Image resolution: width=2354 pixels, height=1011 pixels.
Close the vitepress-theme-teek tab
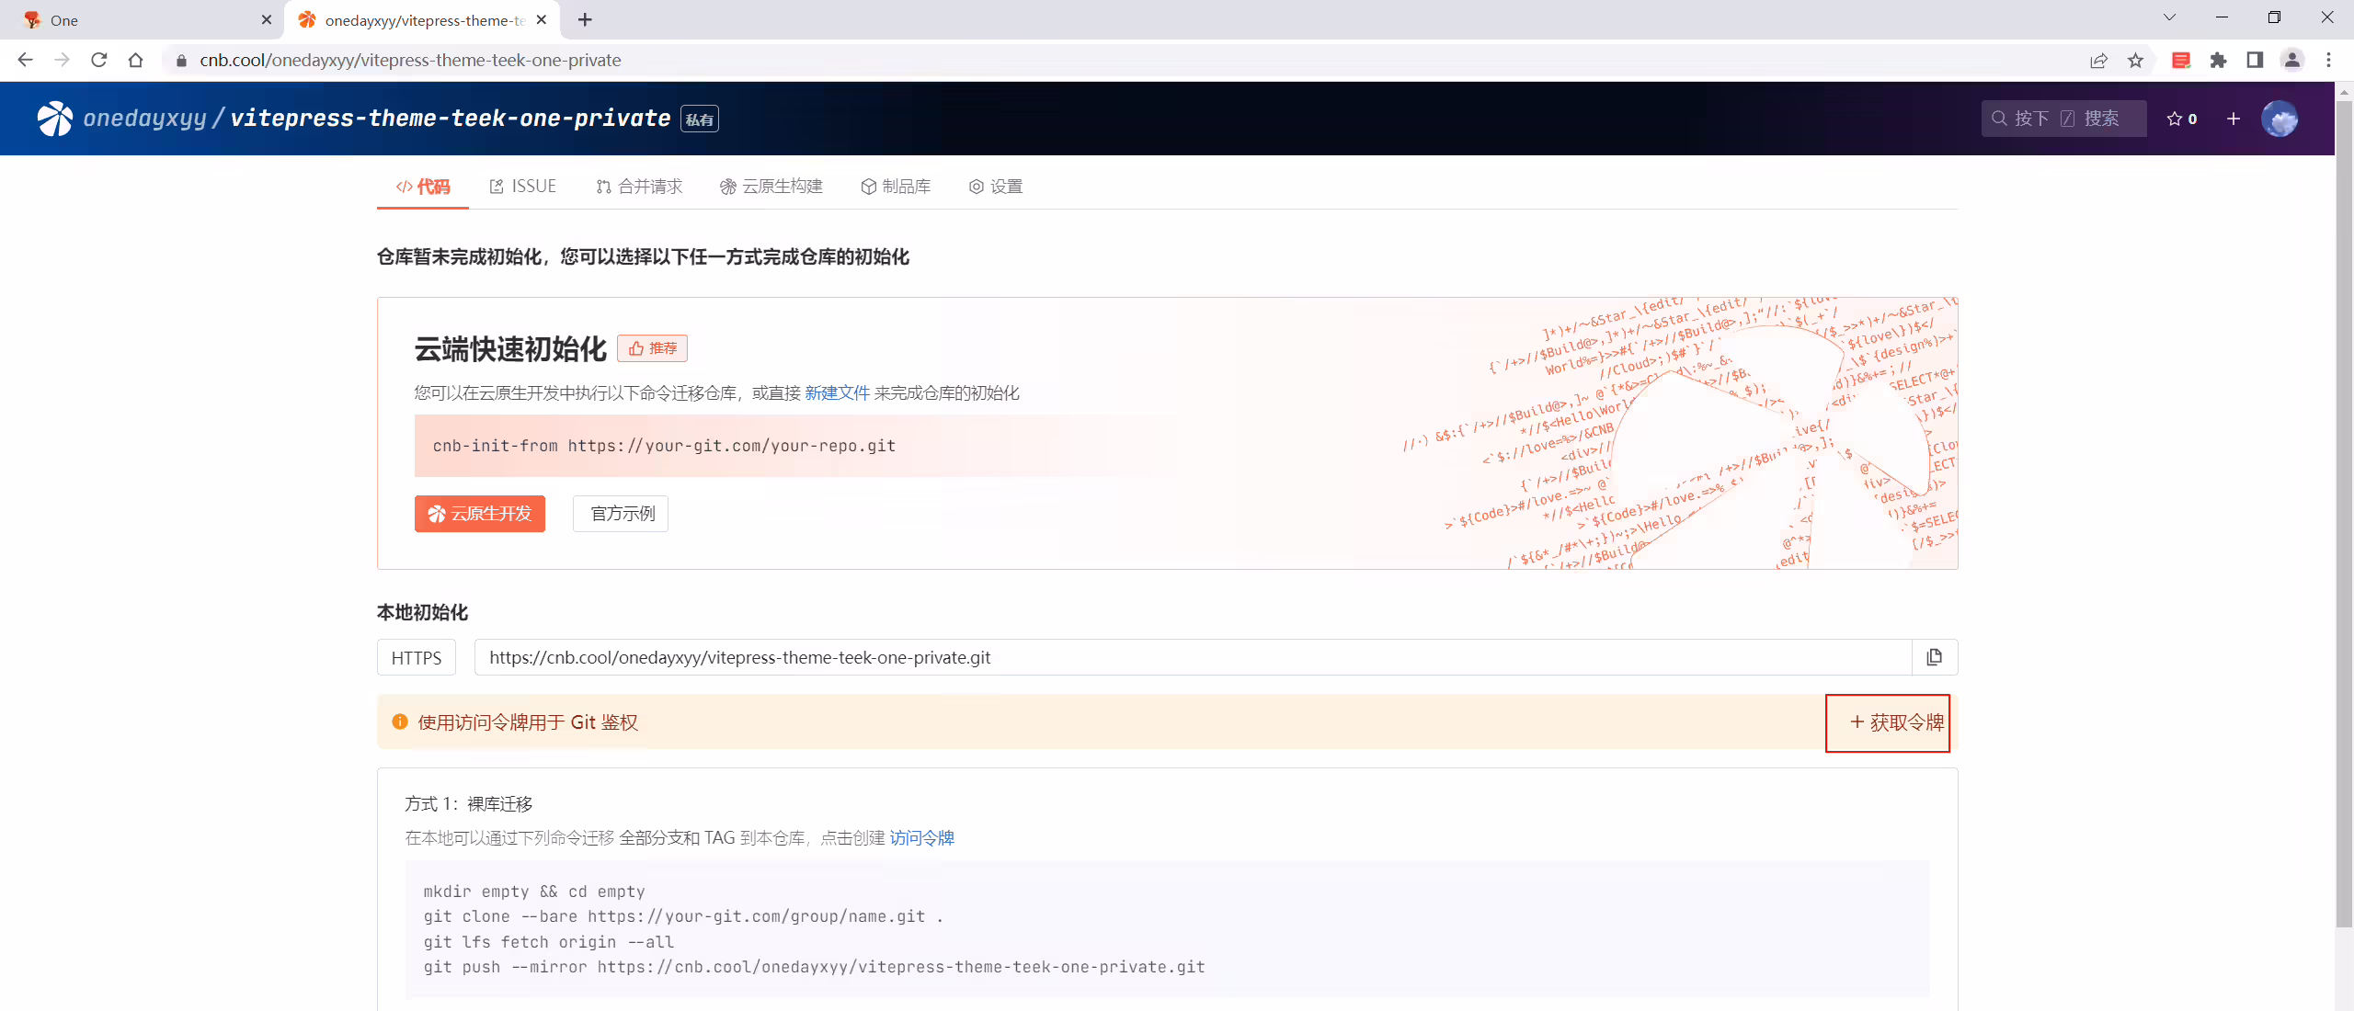click(x=542, y=19)
